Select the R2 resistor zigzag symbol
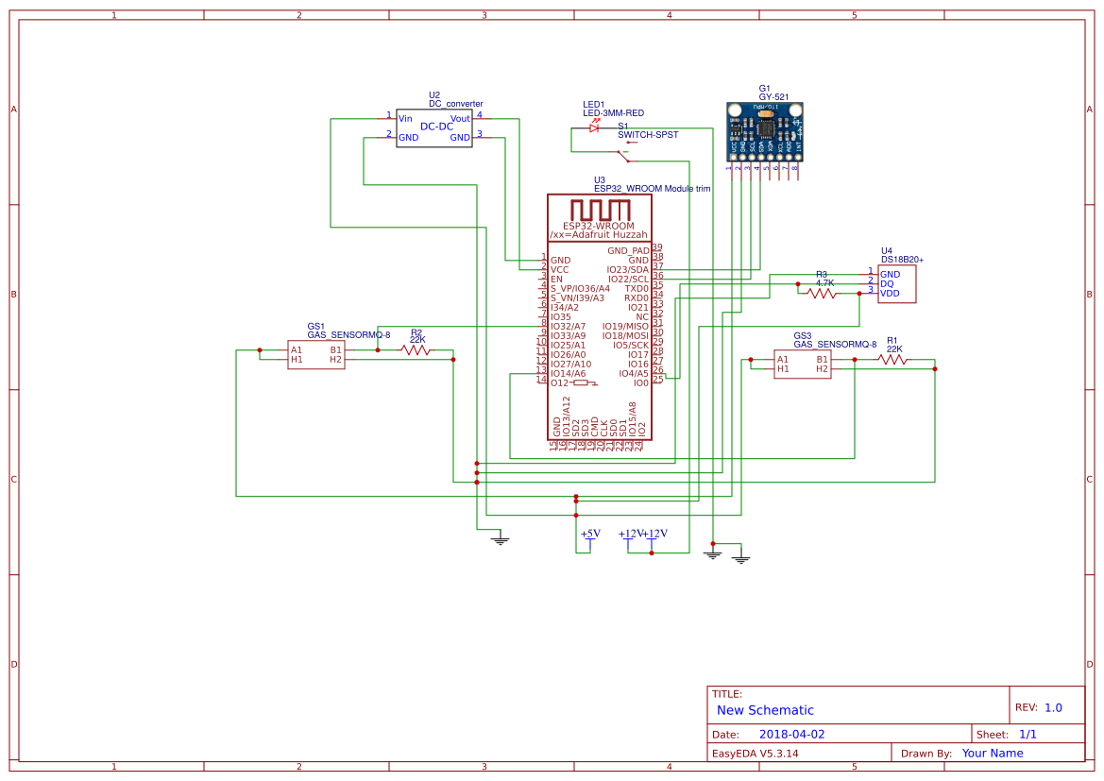 pyautogui.click(x=416, y=350)
